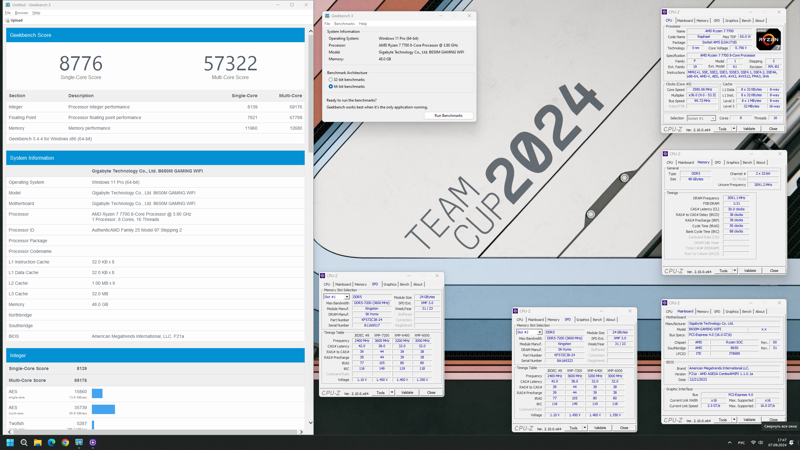Launch Google Chrome from taskbar
Viewport: 800px width, 450px height.
point(65,442)
